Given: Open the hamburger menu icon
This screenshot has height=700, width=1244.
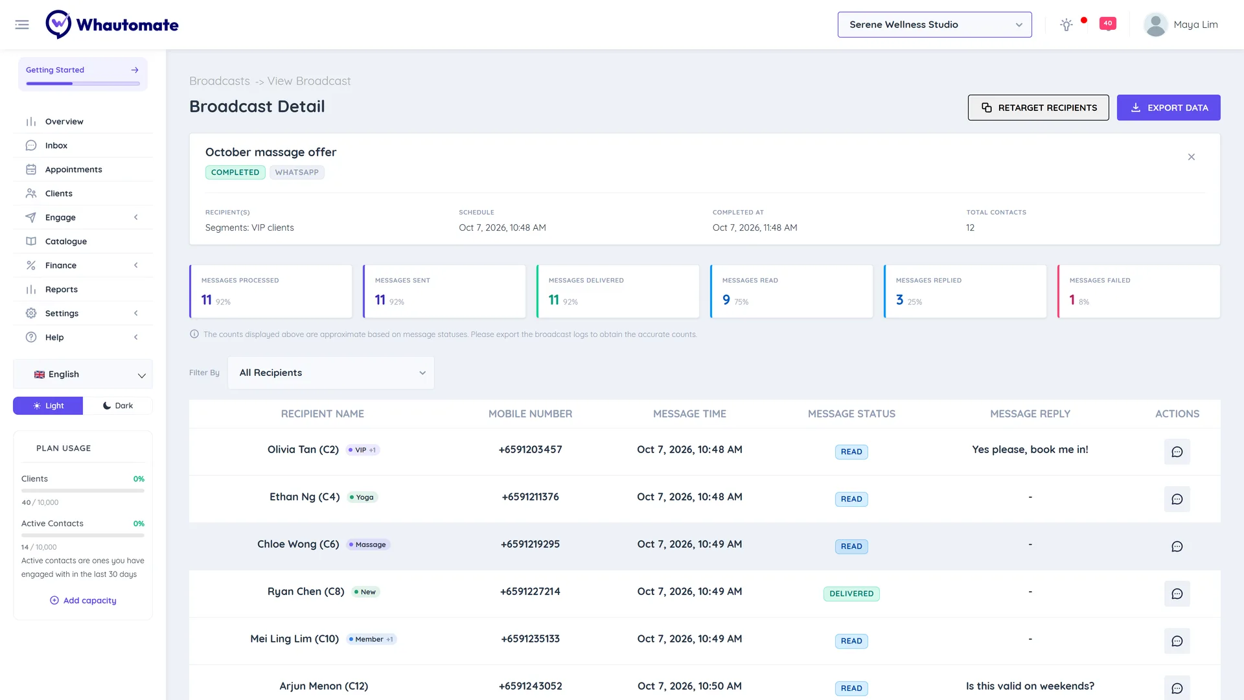Looking at the screenshot, I should pos(22,25).
